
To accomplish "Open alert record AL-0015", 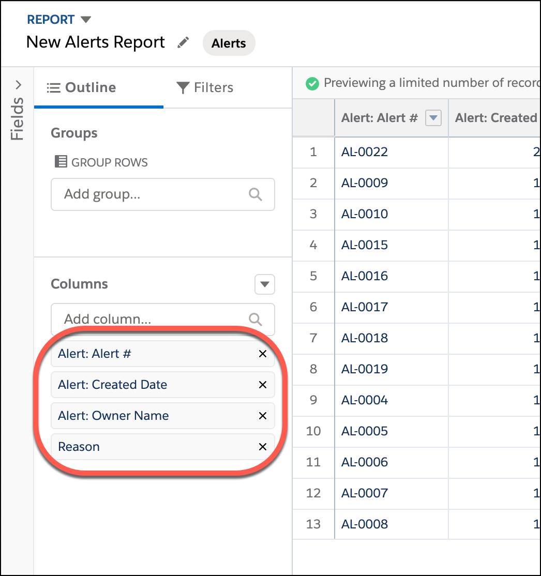I will (364, 245).
